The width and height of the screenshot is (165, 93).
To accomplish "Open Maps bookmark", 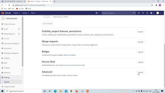I will (28, 9).
